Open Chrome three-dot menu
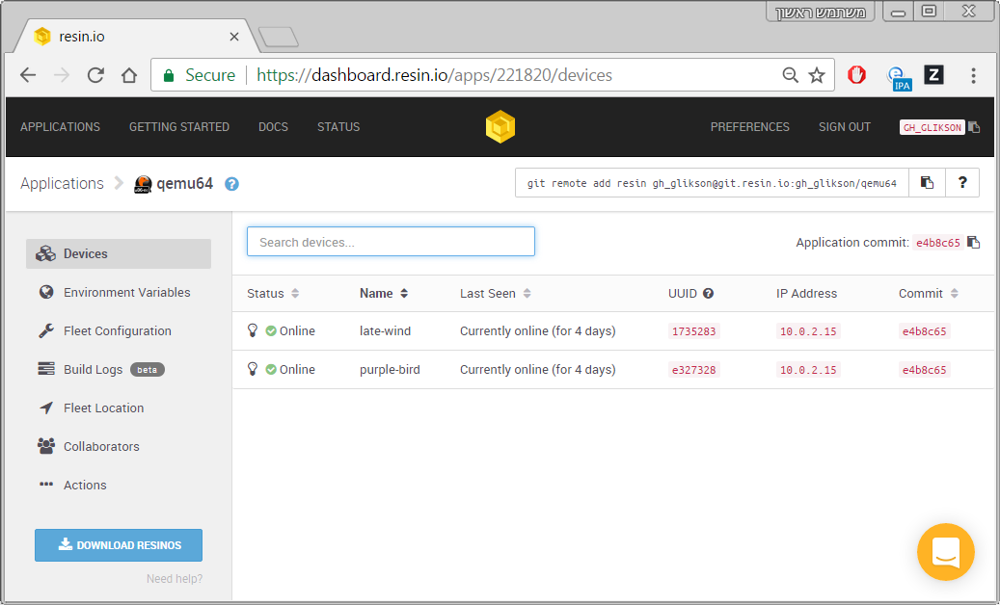Image resolution: width=1000 pixels, height=605 pixels. 973,75
